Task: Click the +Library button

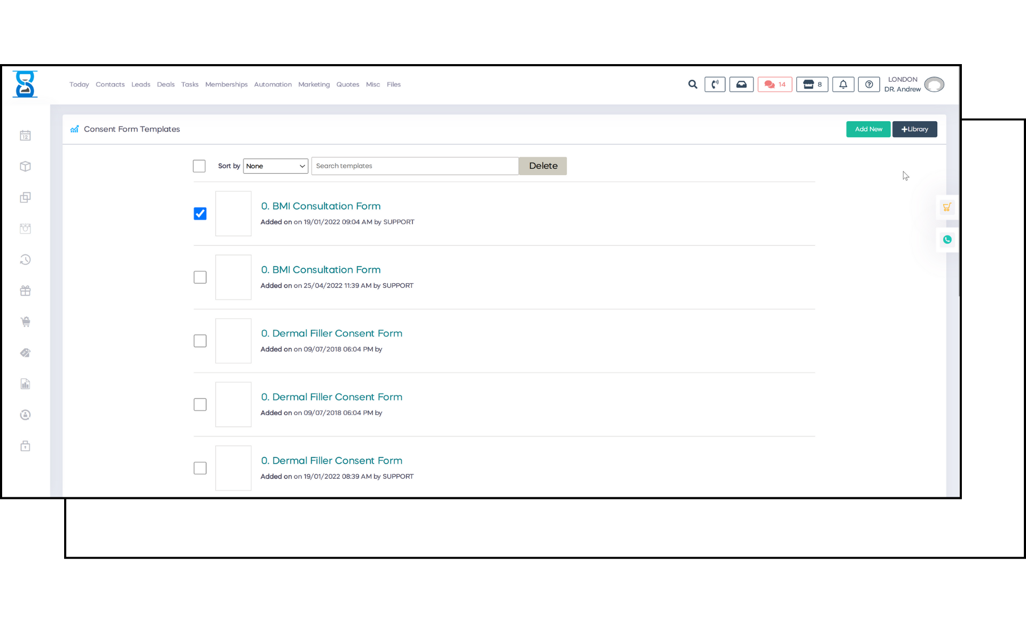Action: [914, 129]
